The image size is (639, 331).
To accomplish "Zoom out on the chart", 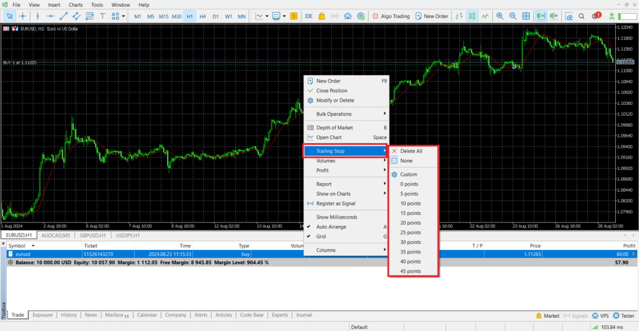I will 513,16.
